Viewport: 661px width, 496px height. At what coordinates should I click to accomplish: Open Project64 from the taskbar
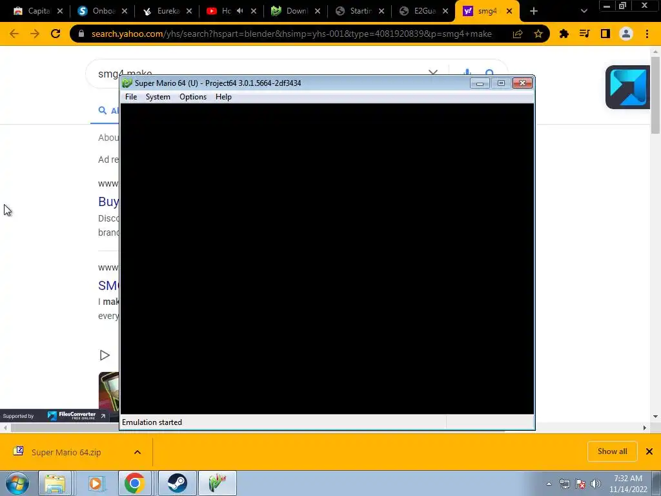pyautogui.click(x=217, y=483)
